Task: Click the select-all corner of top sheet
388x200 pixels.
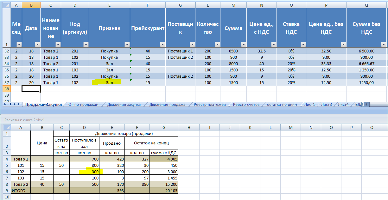Action: coord(6,5)
